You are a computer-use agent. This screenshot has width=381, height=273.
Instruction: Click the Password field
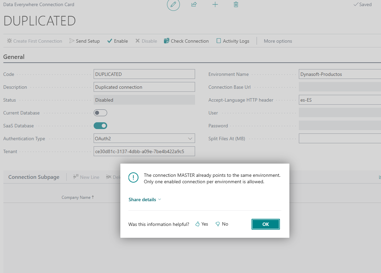pyautogui.click(x=340, y=126)
